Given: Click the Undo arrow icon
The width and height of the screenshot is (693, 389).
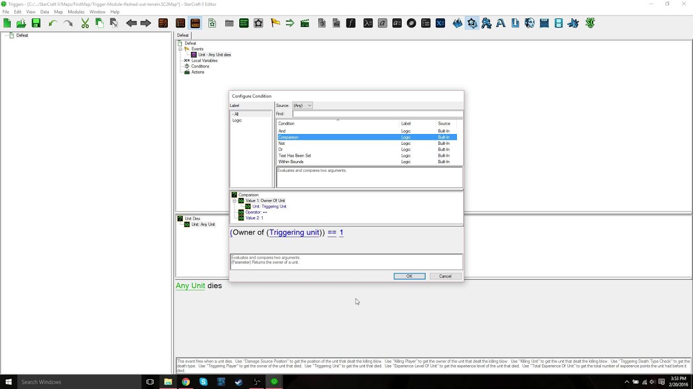Looking at the screenshot, I should (53, 23).
